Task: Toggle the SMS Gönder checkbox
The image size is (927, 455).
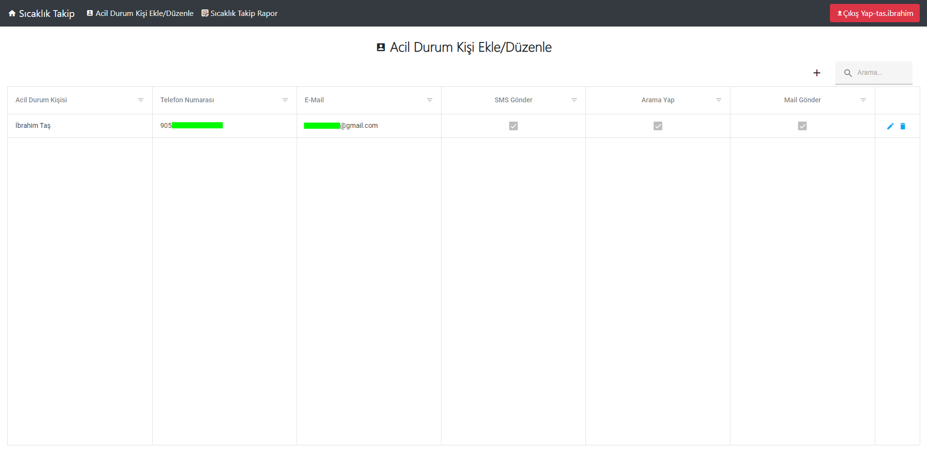Action: (513, 126)
